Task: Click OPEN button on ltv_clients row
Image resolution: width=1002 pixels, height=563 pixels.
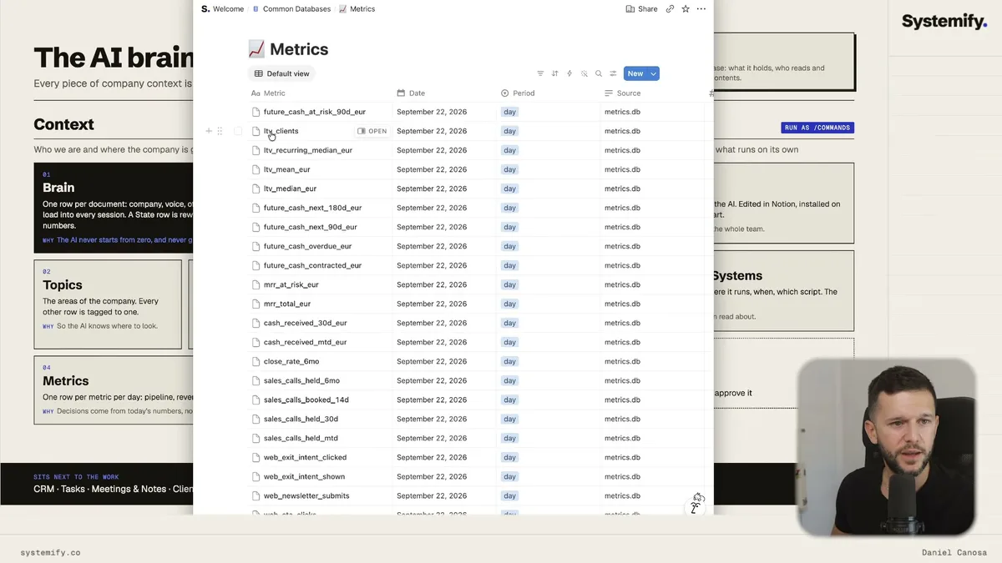Action: [372, 131]
